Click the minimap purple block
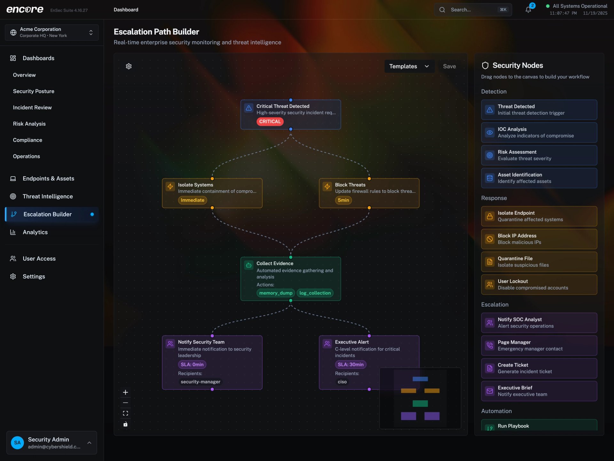The image size is (614, 461). (408, 416)
